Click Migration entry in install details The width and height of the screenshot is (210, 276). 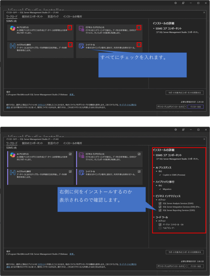click(167, 189)
